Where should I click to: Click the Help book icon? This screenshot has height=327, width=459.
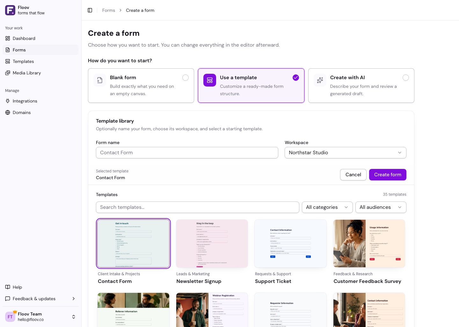[x=8, y=287]
